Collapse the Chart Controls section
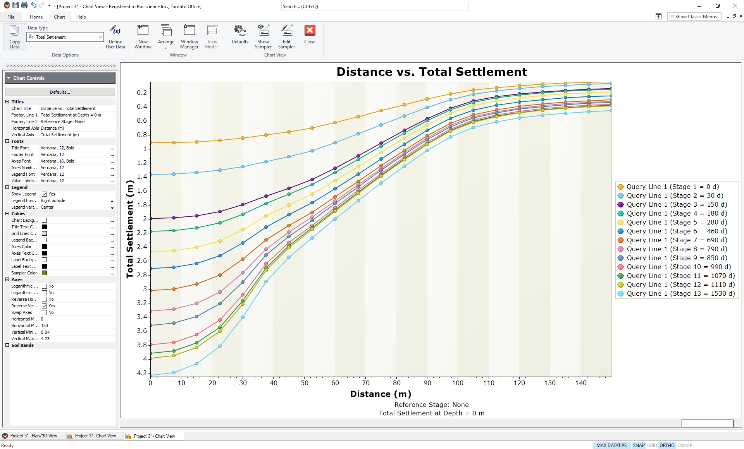 [x=9, y=78]
